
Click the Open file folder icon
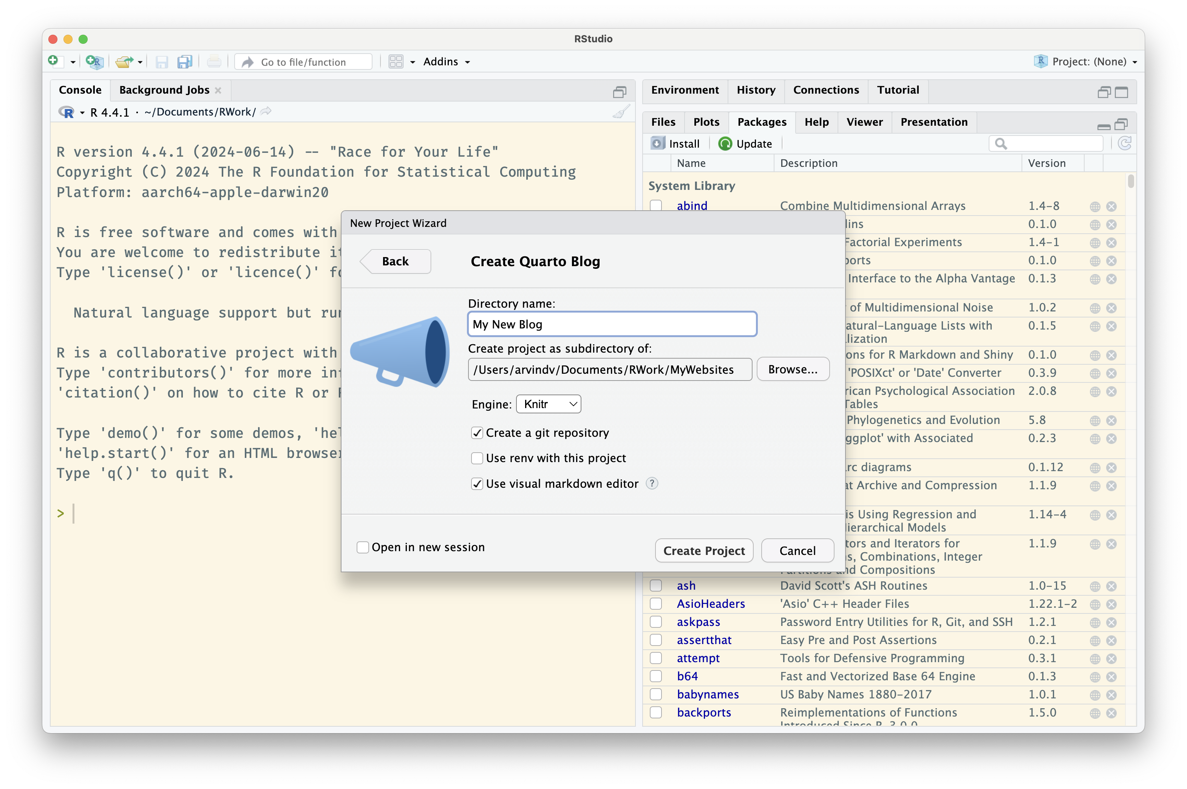click(123, 62)
